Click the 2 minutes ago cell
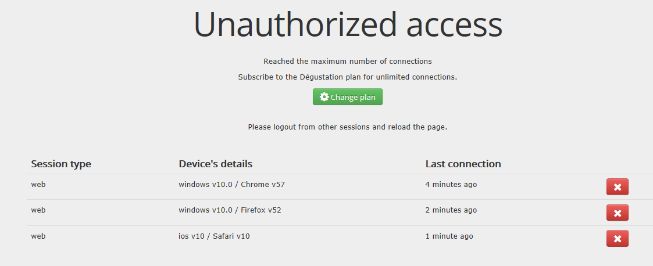Viewport: 653px width, 266px height. point(451,210)
